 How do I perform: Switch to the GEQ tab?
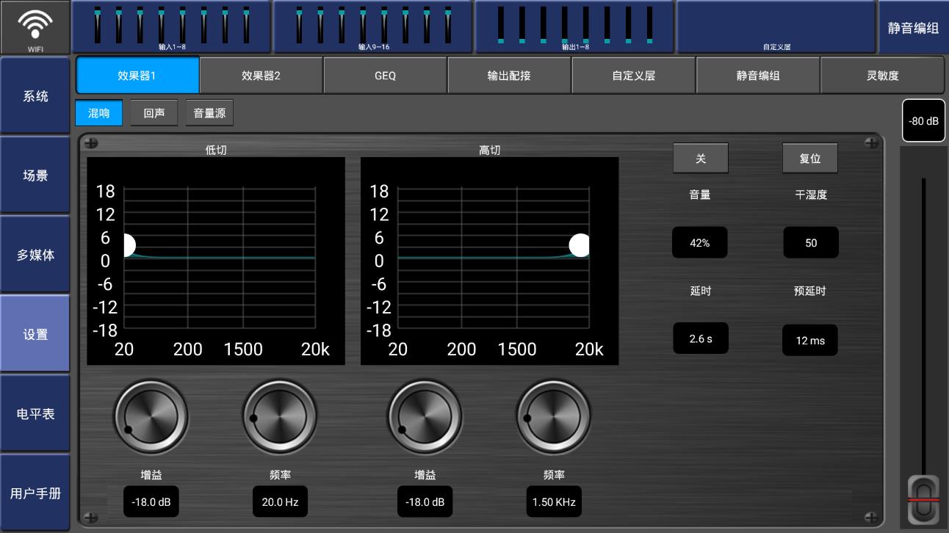pyautogui.click(x=385, y=76)
